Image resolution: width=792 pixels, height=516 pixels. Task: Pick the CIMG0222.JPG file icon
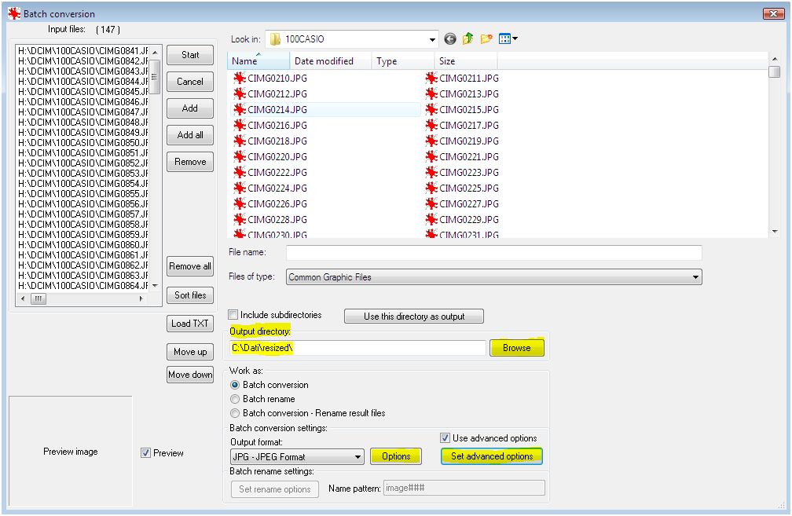click(240, 172)
